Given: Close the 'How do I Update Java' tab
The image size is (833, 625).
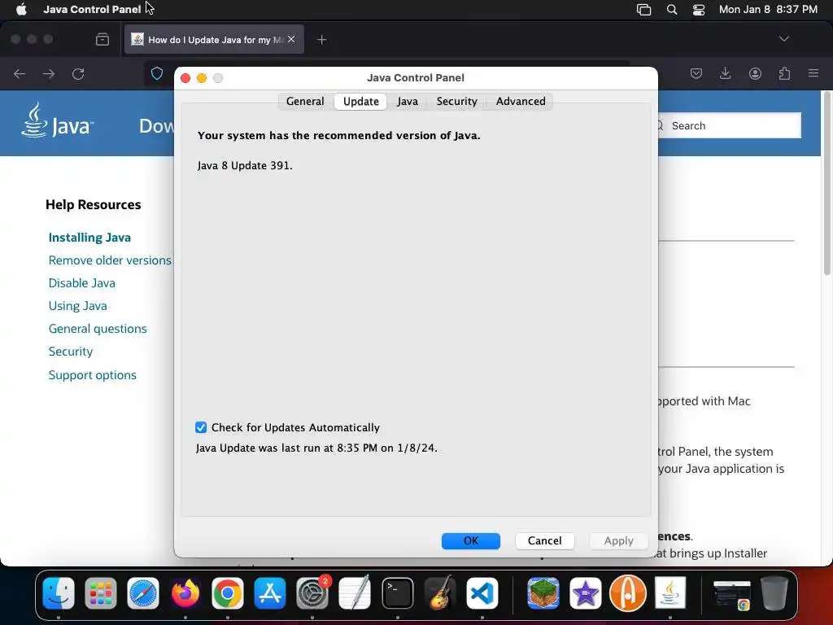Looking at the screenshot, I should [x=291, y=39].
